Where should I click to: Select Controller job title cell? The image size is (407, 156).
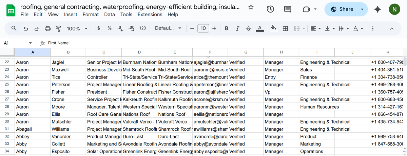pos(103,77)
